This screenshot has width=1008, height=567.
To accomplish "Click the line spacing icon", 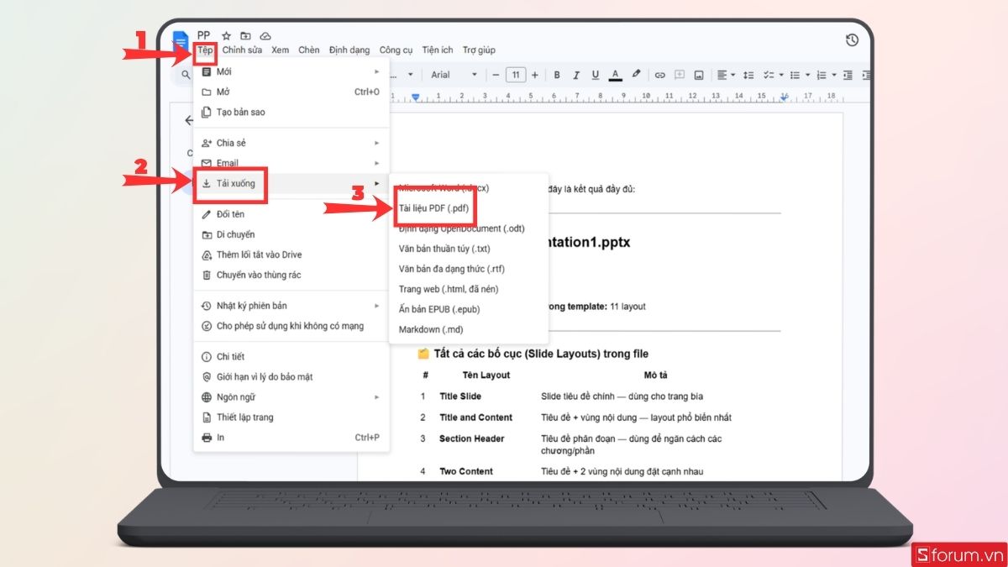I will pos(748,74).
